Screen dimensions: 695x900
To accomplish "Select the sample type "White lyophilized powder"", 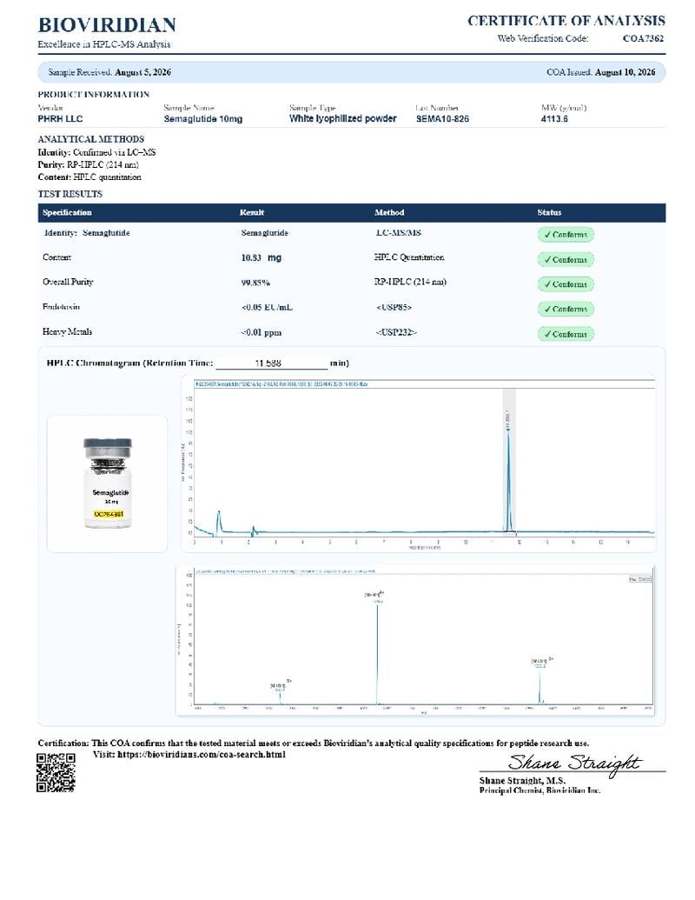I will (x=343, y=118).
